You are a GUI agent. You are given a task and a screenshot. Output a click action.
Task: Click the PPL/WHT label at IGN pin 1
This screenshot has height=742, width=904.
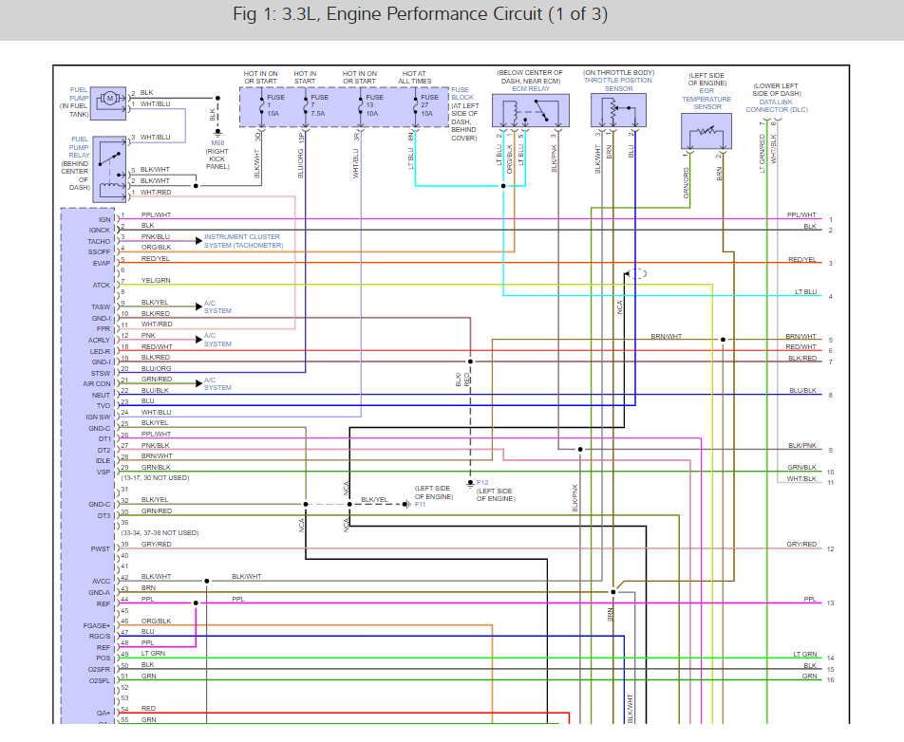point(157,214)
